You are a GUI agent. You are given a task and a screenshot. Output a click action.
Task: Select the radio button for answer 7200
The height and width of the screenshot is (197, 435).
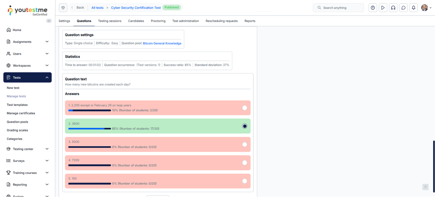(245, 163)
